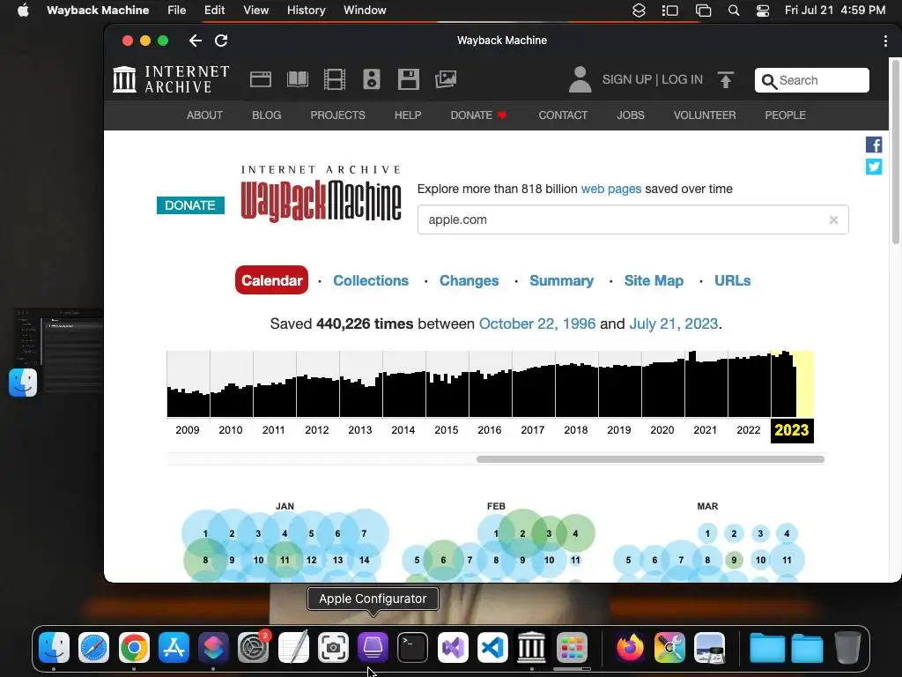Launch Firefox from the Dock

[630, 648]
